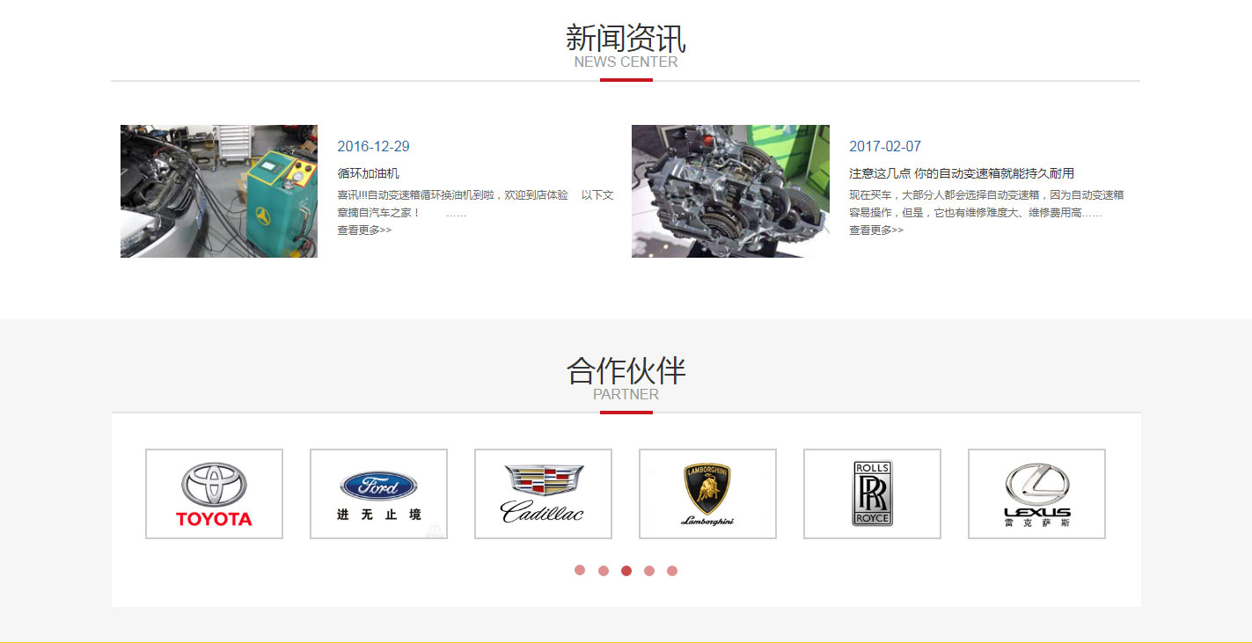Open the 注意这几点 transmission article title
Screen dimensions: 1252x643
pos(961,173)
